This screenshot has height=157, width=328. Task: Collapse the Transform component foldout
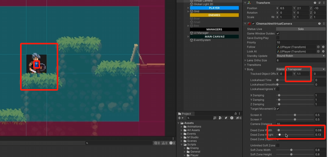click(x=245, y=3)
